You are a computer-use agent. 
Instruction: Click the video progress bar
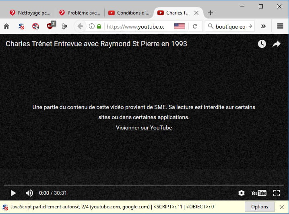pos(144,185)
